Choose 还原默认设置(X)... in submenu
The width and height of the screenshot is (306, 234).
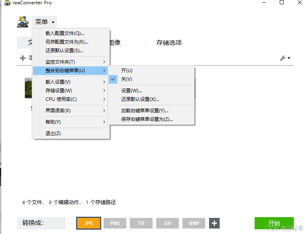pos(151,99)
